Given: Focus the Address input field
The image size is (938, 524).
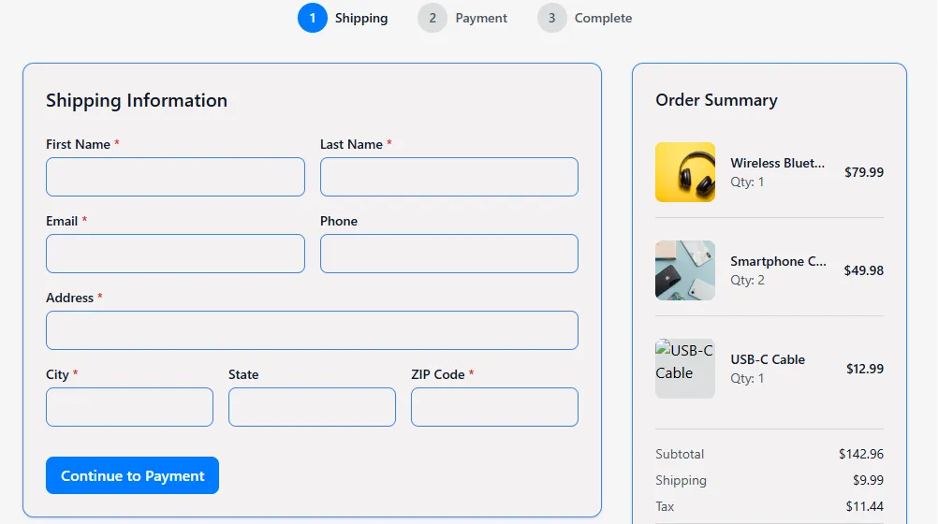Looking at the screenshot, I should click(x=312, y=330).
